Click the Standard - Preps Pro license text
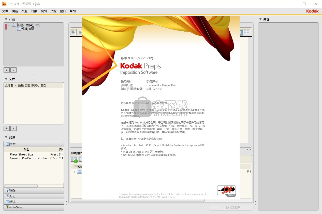 (x=161, y=85)
